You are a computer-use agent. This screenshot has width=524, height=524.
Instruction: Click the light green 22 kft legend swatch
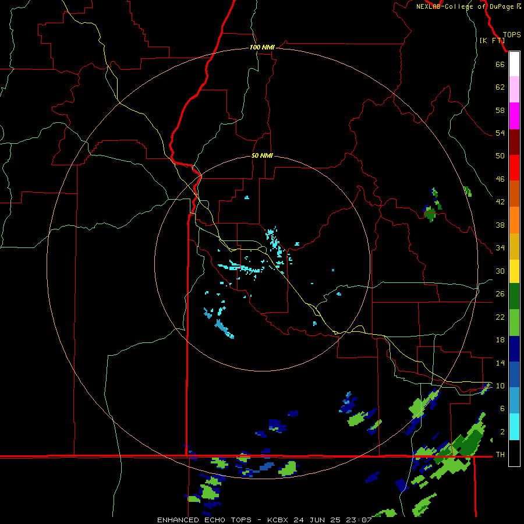[514, 323]
